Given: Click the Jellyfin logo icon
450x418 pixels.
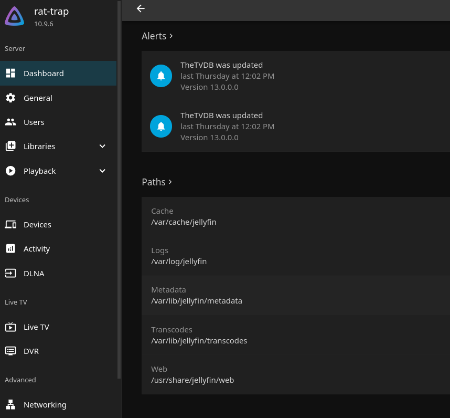Looking at the screenshot, I should (14, 16).
